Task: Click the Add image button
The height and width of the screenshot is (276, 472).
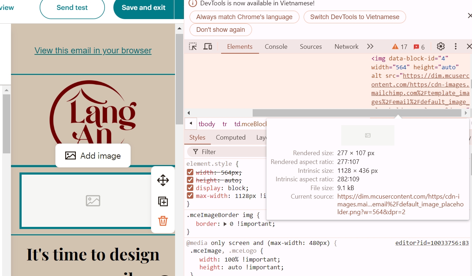Action: click(x=93, y=155)
